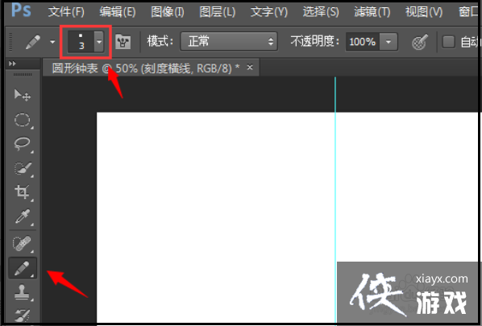Image resolution: width=482 pixels, height=326 pixels.
Task: Select the Pencil tool in toolbox
Action: pos(23,268)
